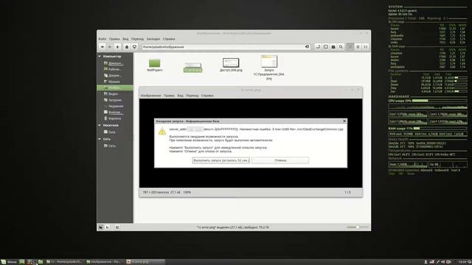Collapse the Носители section in the sidebar
Viewport: 472px width, 265px height.
pos(100,125)
